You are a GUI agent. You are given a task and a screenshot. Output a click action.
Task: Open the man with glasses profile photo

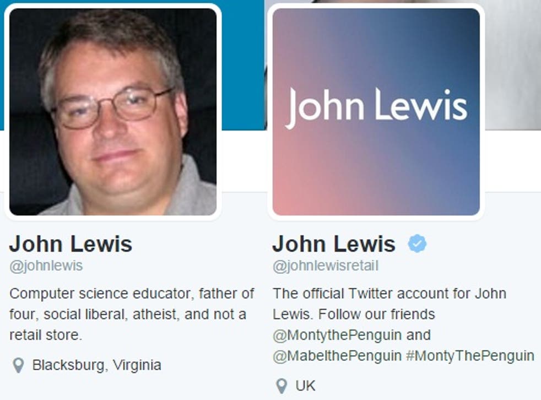(x=113, y=112)
